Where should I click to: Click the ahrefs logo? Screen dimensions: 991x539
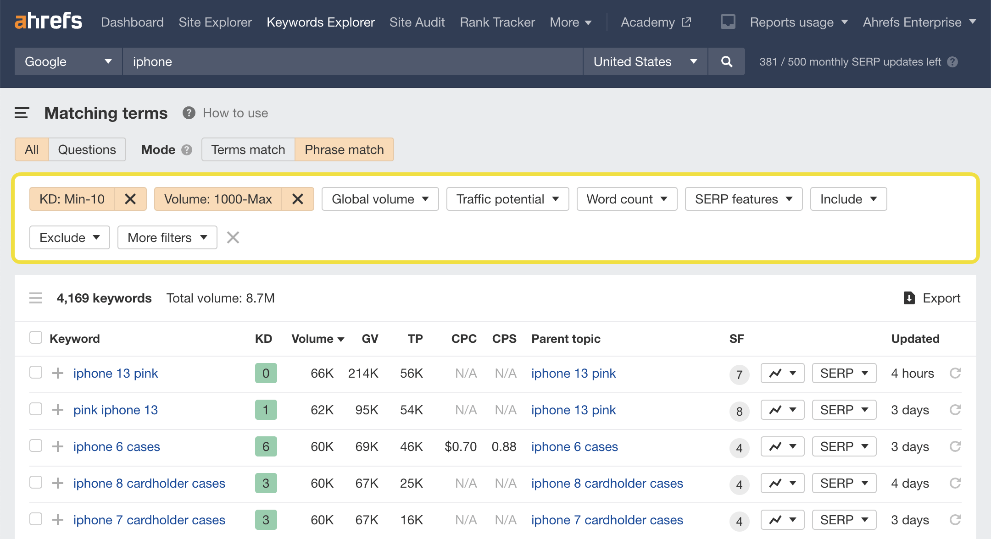point(49,21)
